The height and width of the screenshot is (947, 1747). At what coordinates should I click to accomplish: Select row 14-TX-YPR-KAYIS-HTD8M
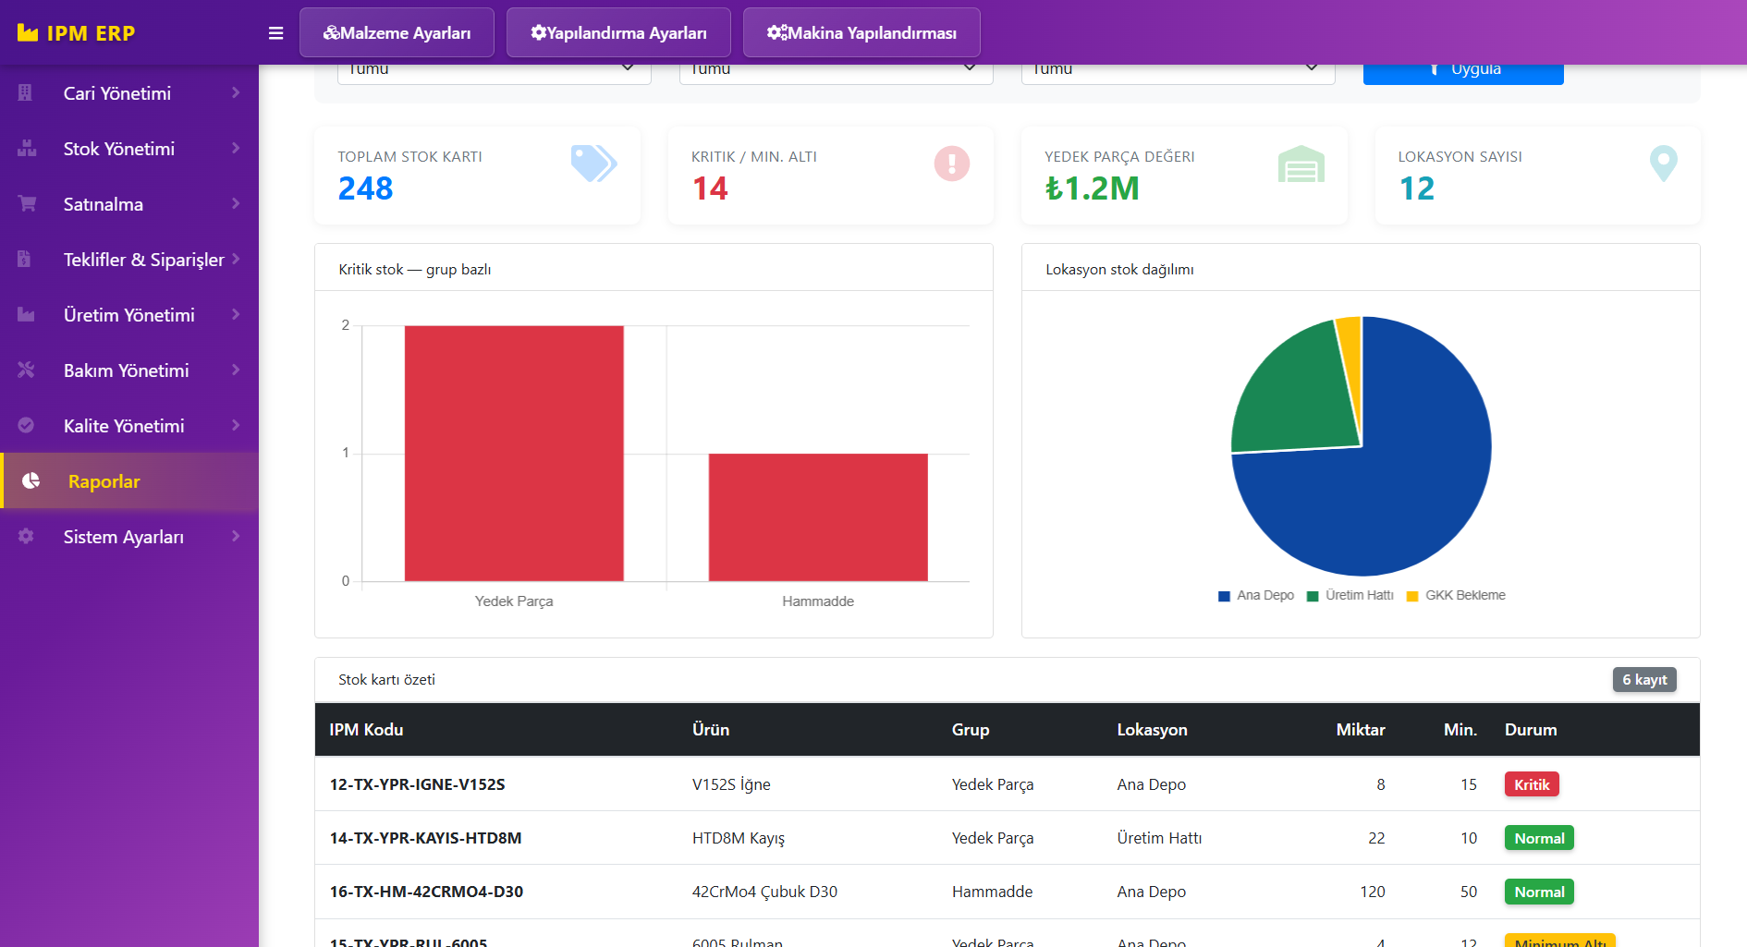click(x=1008, y=838)
